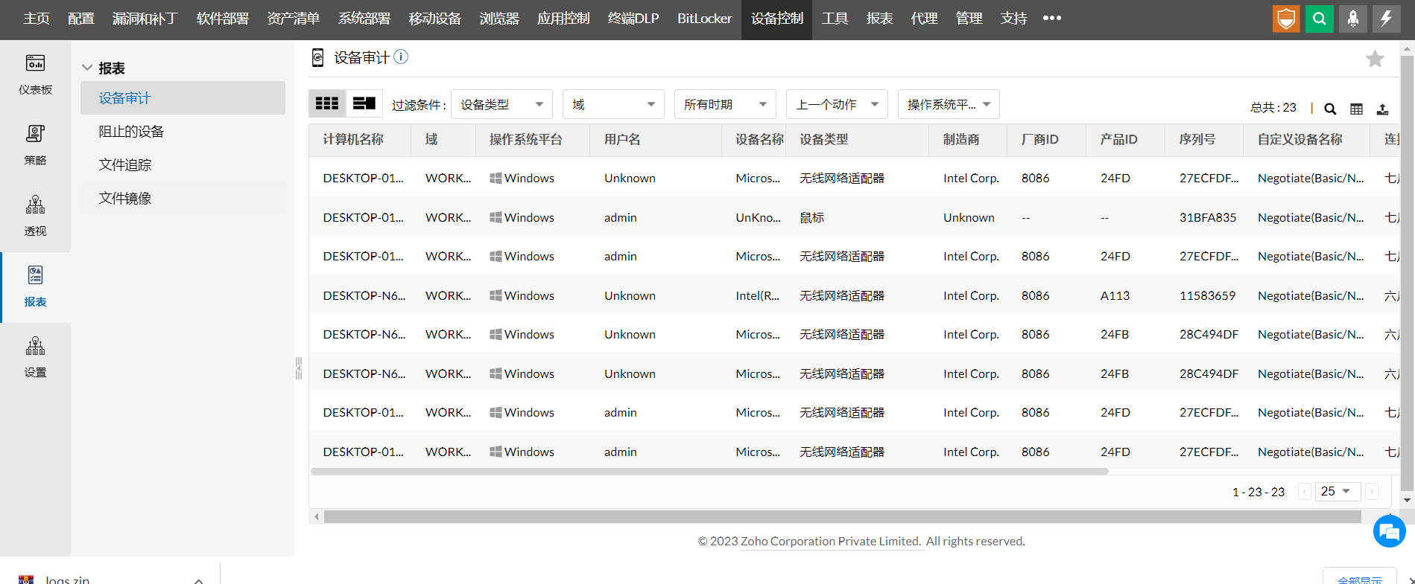Open the rocket quick launch icon
1415x584 pixels.
coord(1353,19)
